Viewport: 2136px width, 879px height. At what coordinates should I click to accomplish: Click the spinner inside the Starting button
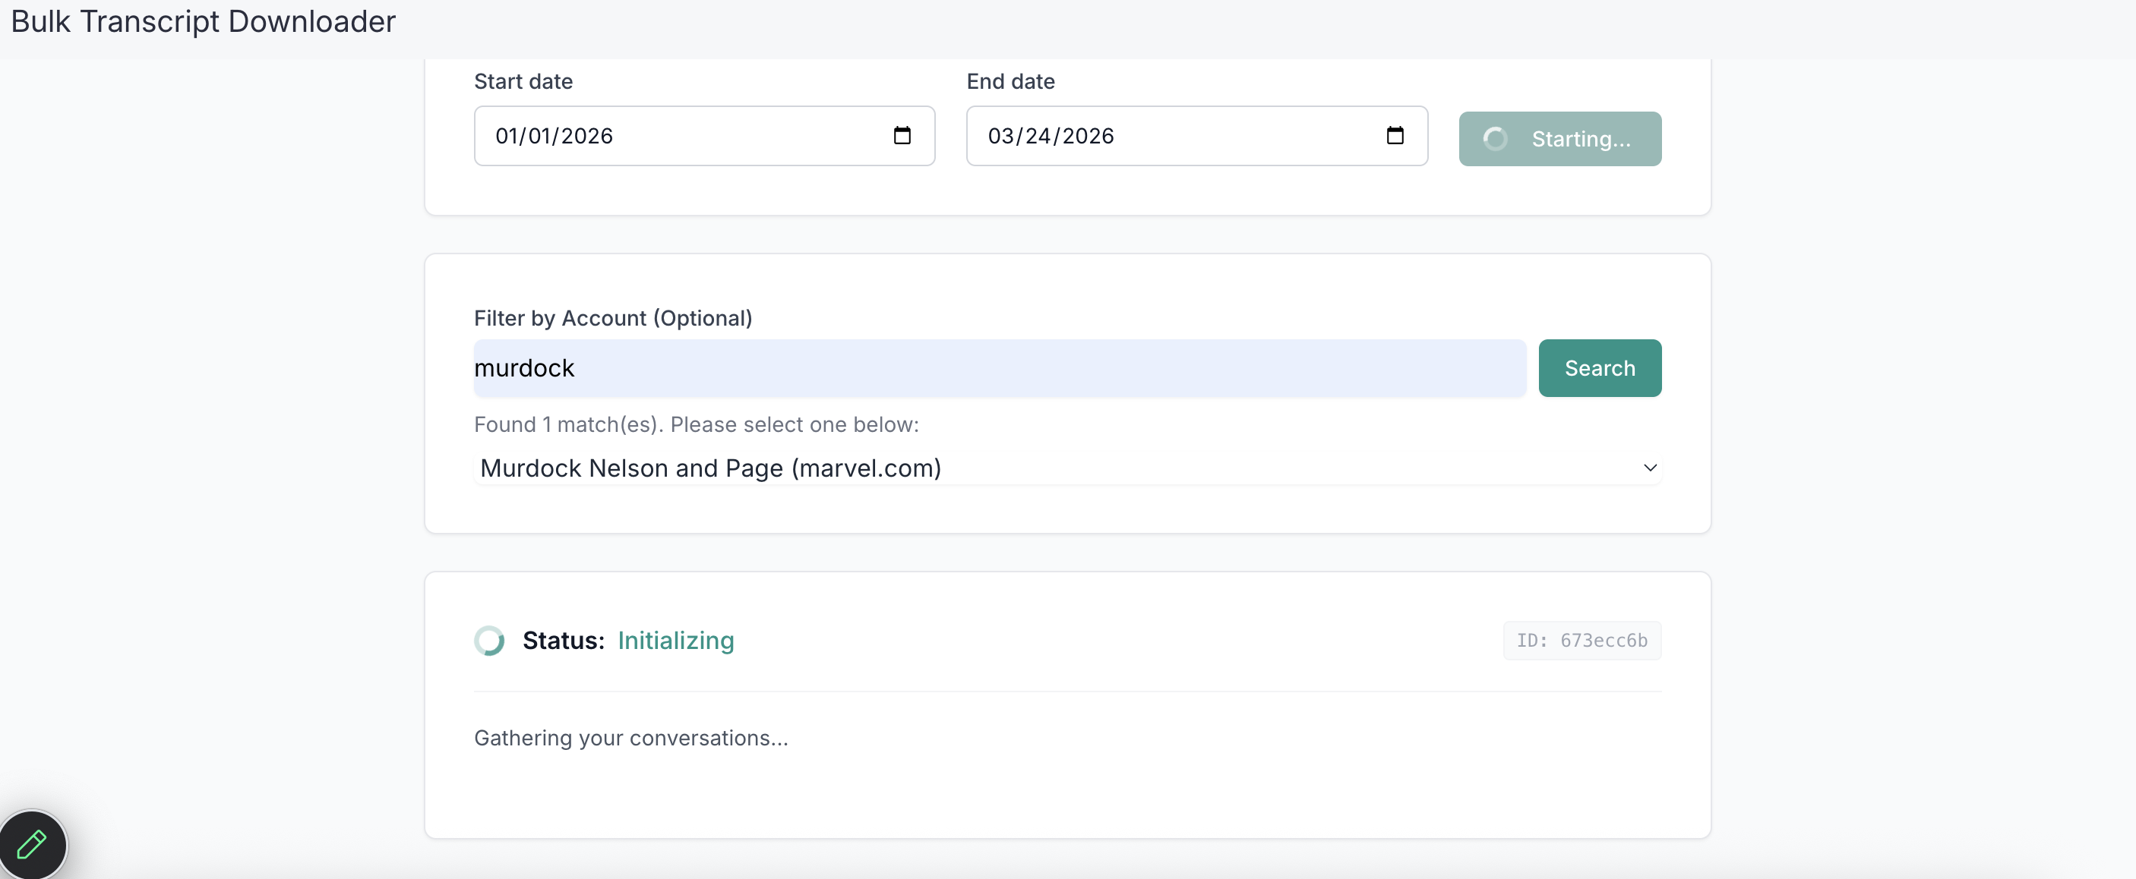pos(1495,139)
